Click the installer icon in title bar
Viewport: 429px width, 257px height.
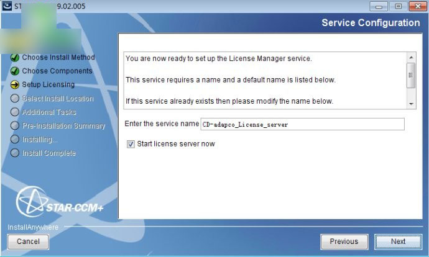click(x=7, y=6)
